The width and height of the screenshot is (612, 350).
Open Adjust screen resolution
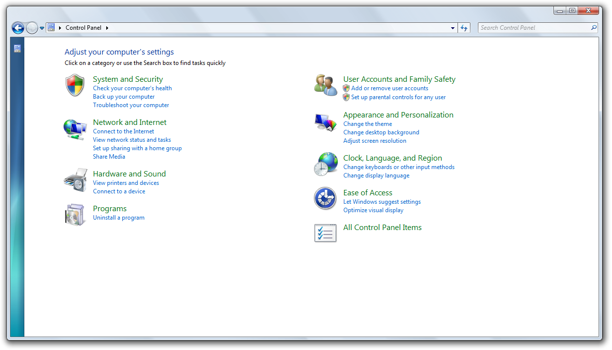click(x=375, y=141)
